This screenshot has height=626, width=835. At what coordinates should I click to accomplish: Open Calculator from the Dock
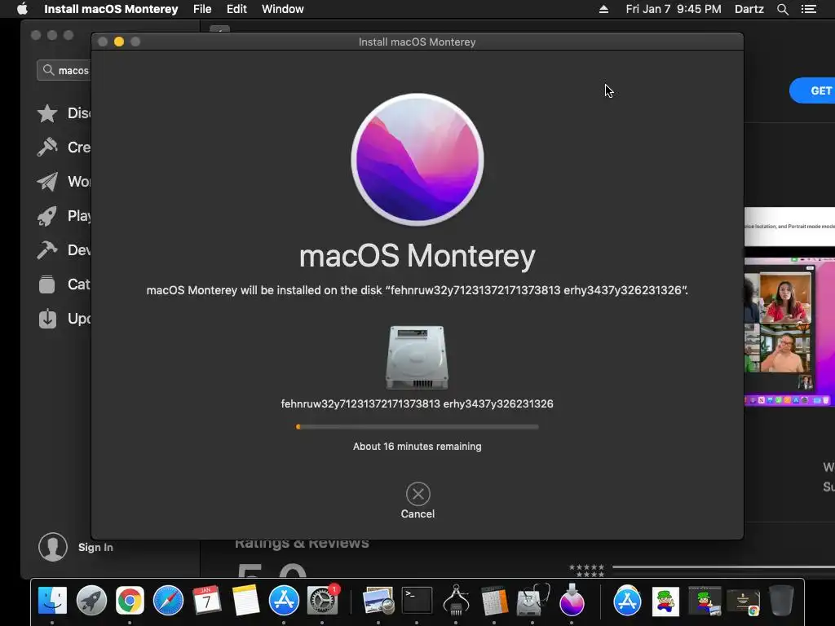click(x=494, y=601)
